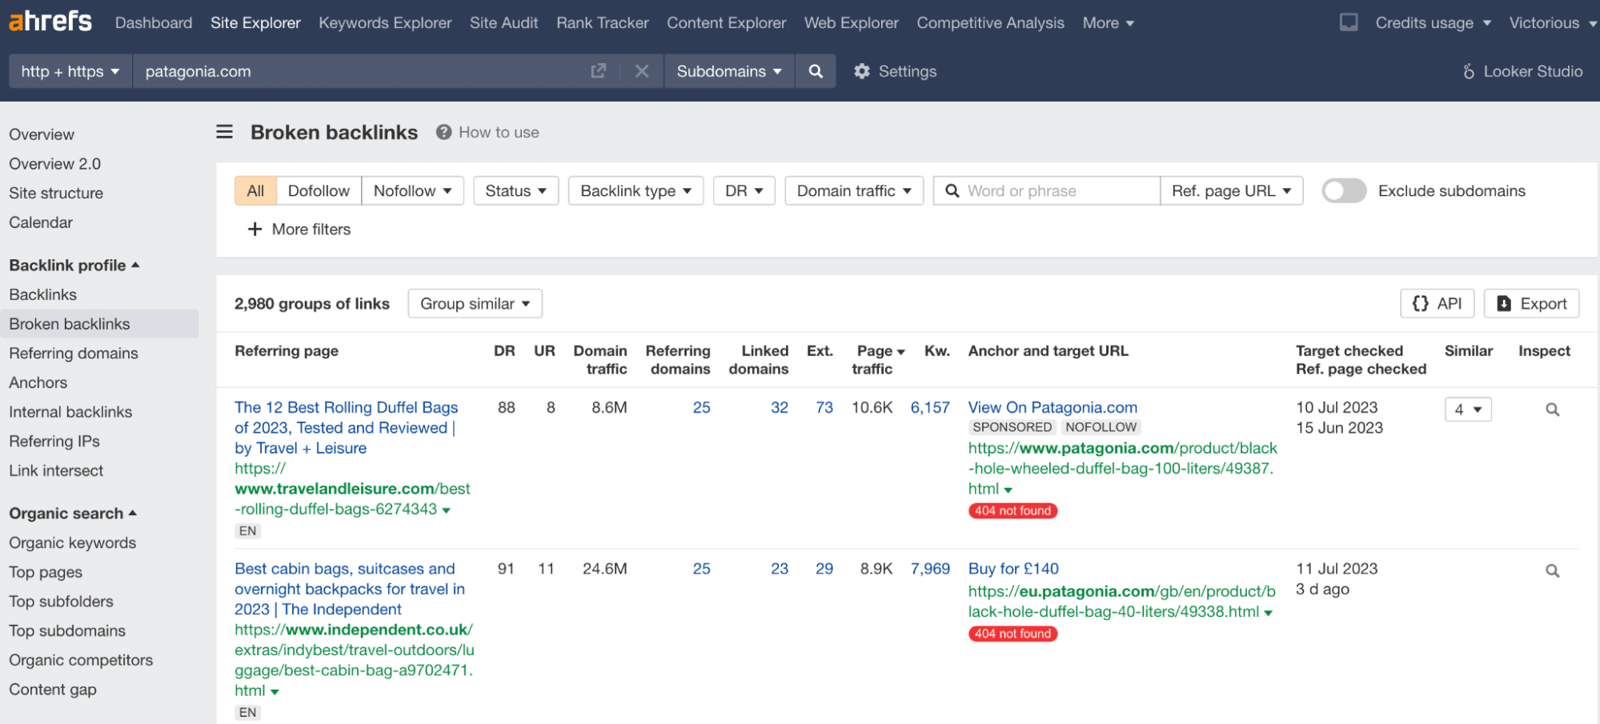Open the Nofollow dropdown
1600x724 pixels.
[412, 190]
